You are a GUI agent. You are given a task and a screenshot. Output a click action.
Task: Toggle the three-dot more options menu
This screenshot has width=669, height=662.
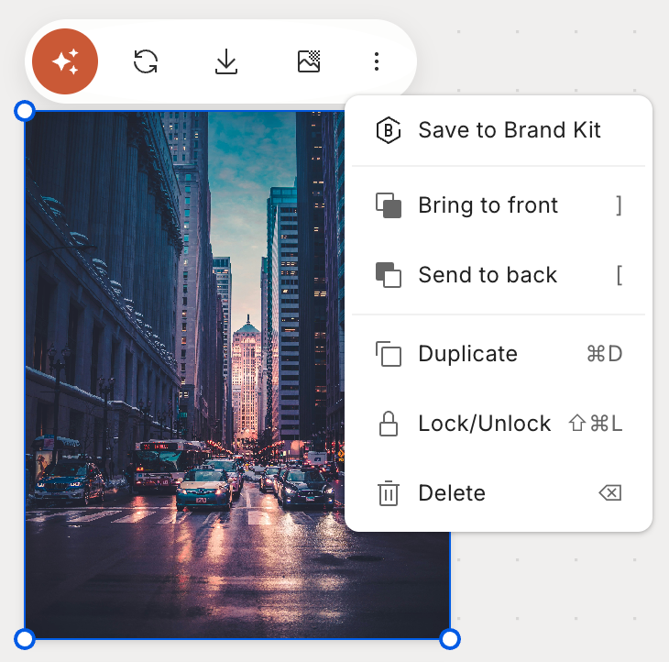376,61
